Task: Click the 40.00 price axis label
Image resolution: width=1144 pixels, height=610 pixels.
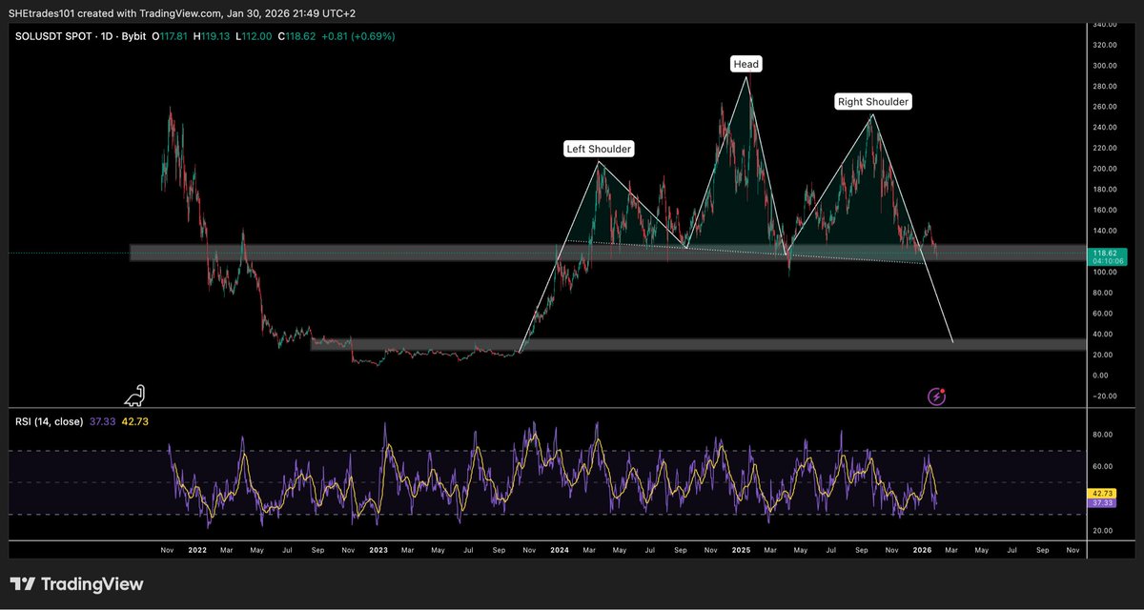Action: click(x=1105, y=334)
